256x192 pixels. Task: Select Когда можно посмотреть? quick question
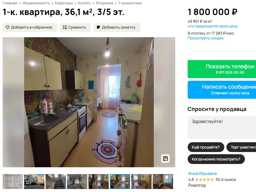[216, 159]
